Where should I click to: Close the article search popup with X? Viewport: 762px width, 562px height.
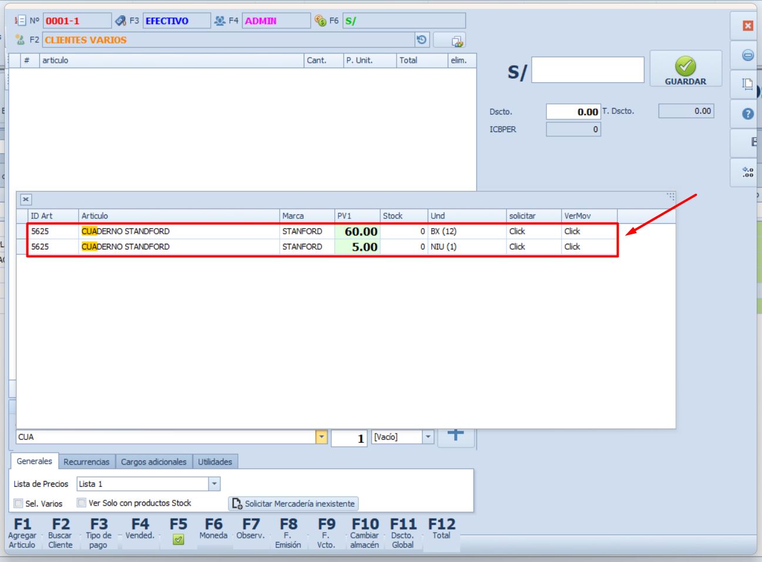pyautogui.click(x=26, y=200)
